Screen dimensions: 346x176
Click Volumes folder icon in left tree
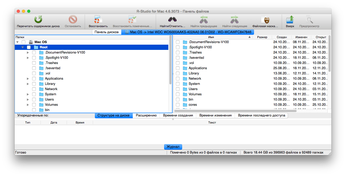click(41, 105)
